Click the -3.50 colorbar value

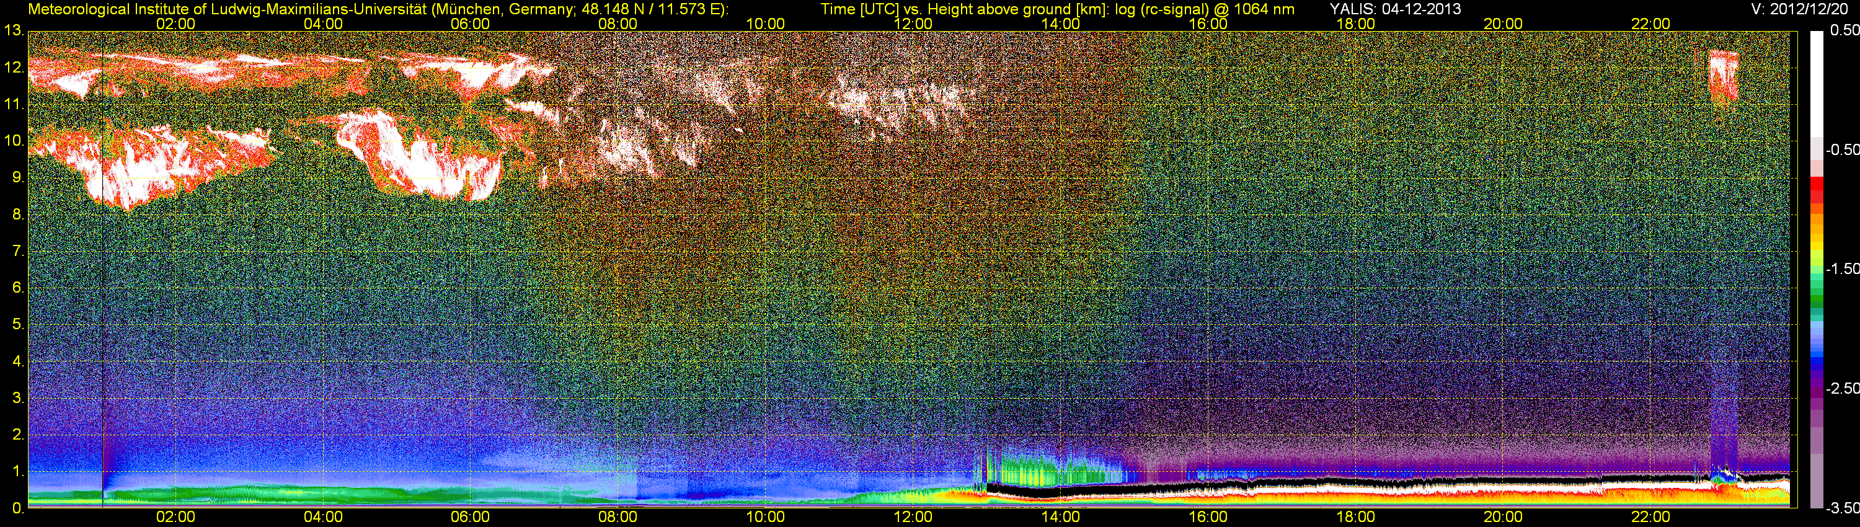[x=1842, y=508]
